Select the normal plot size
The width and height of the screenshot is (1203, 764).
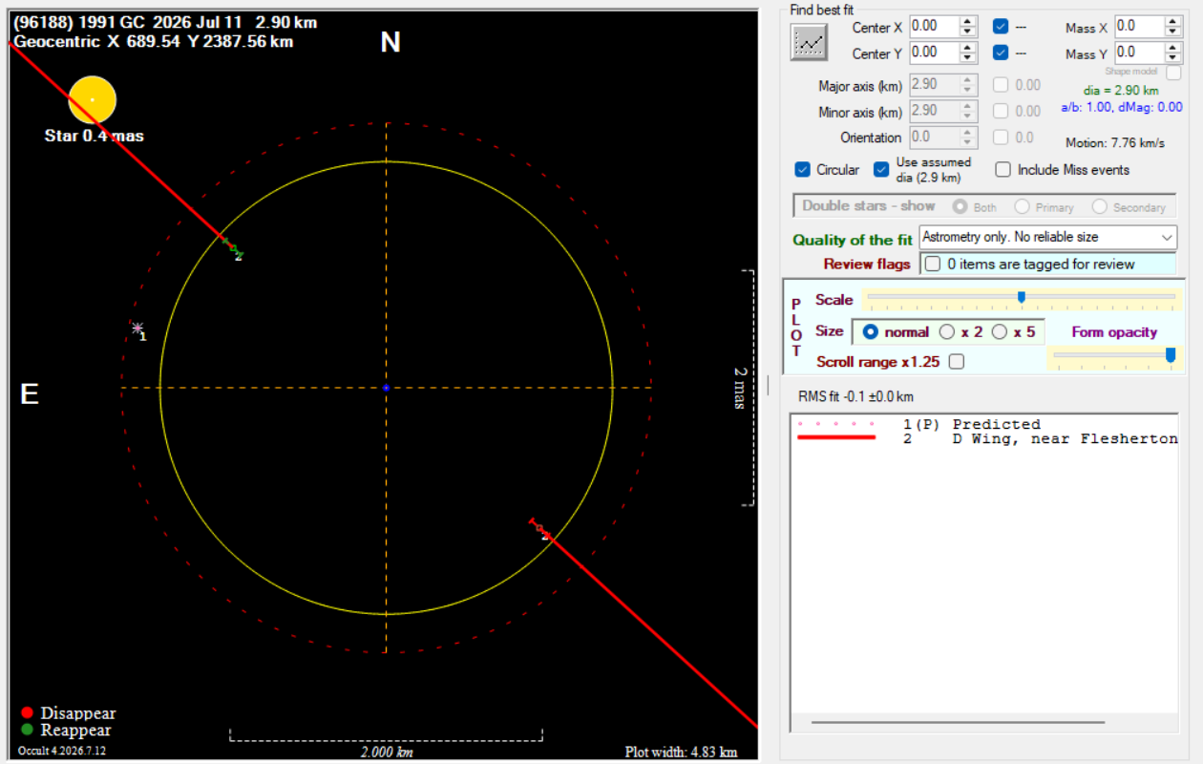pos(870,332)
